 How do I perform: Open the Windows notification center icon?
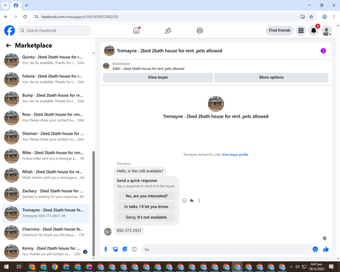point(331,267)
